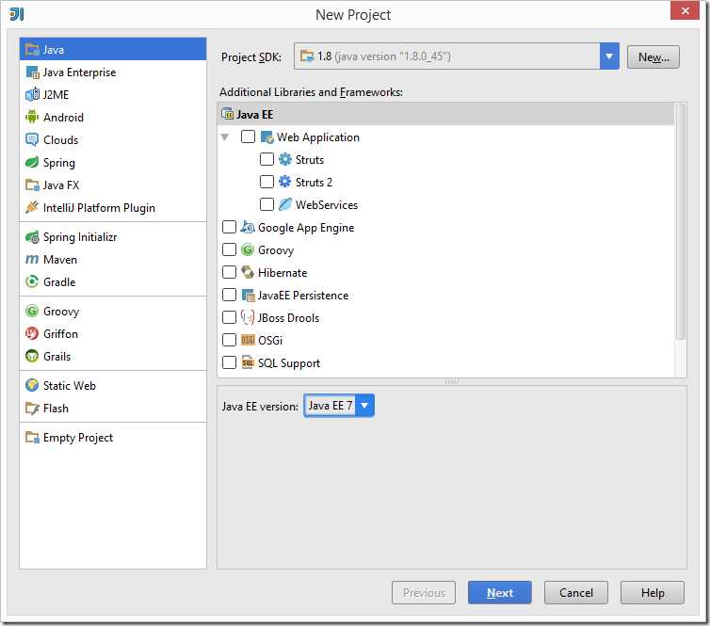Enable JavaEE Persistence checkbox
This screenshot has height=626, width=710.
(x=229, y=295)
